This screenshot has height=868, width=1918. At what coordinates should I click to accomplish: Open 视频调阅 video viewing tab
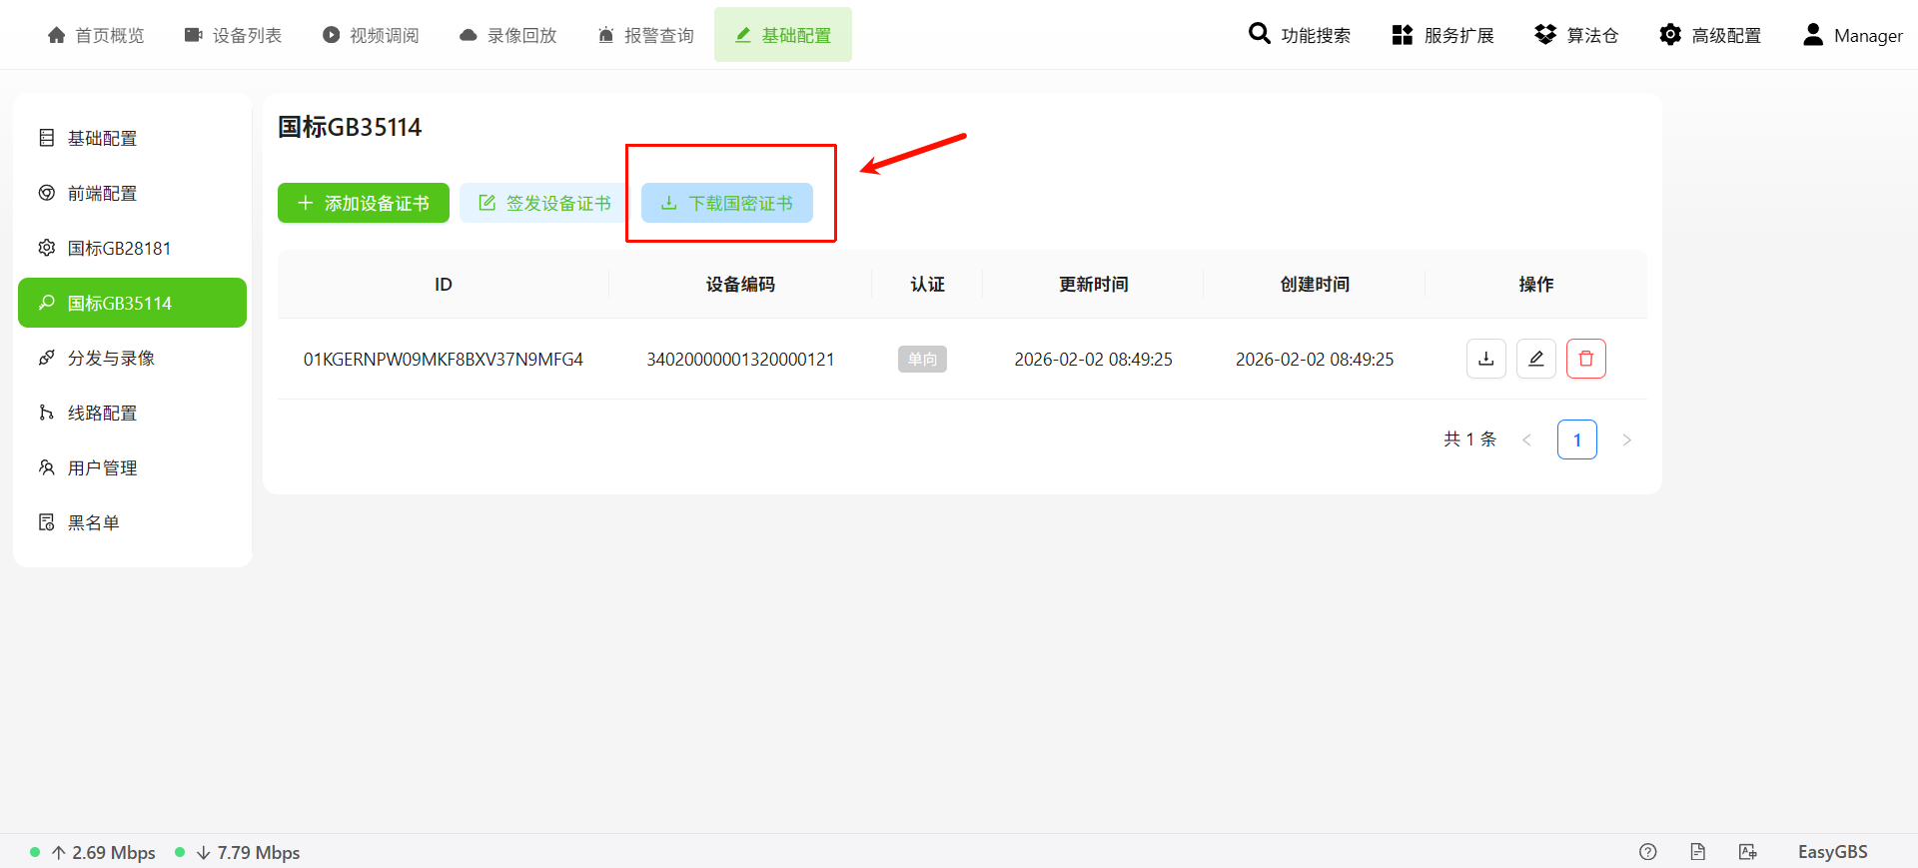coord(371,35)
